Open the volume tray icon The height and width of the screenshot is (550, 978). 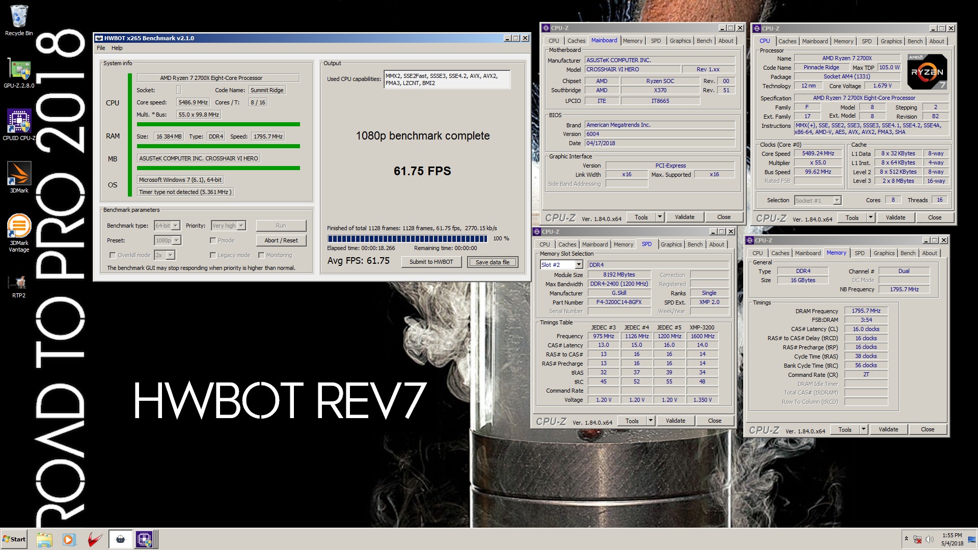coord(930,539)
